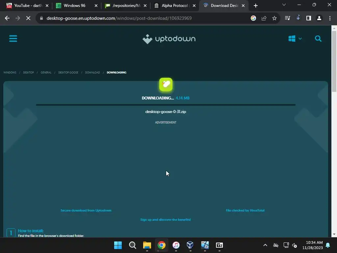Screen dimensions: 337x253
Task: Click the site lock icon in address bar
Action: (41, 18)
